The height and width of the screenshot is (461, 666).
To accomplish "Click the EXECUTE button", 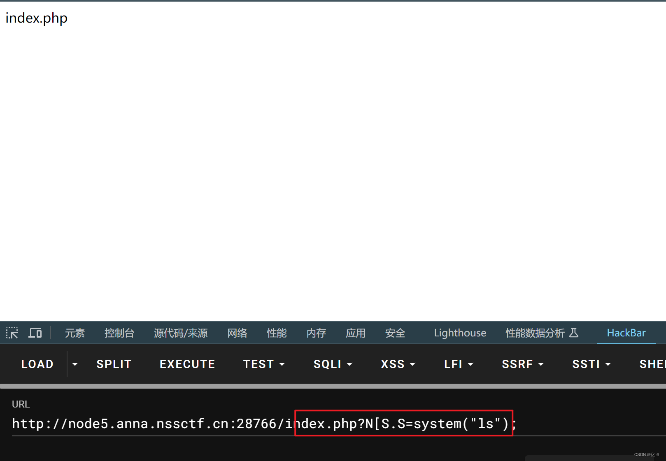I will 187,364.
